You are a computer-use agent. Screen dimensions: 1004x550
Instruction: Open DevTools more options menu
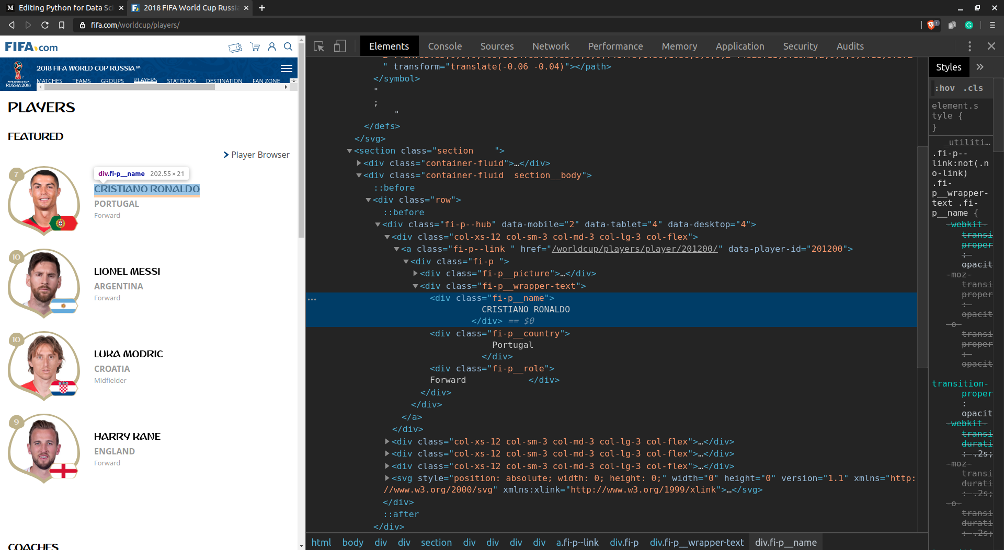pyautogui.click(x=969, y=46)
